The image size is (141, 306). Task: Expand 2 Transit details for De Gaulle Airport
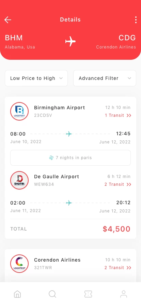[117, 184]
